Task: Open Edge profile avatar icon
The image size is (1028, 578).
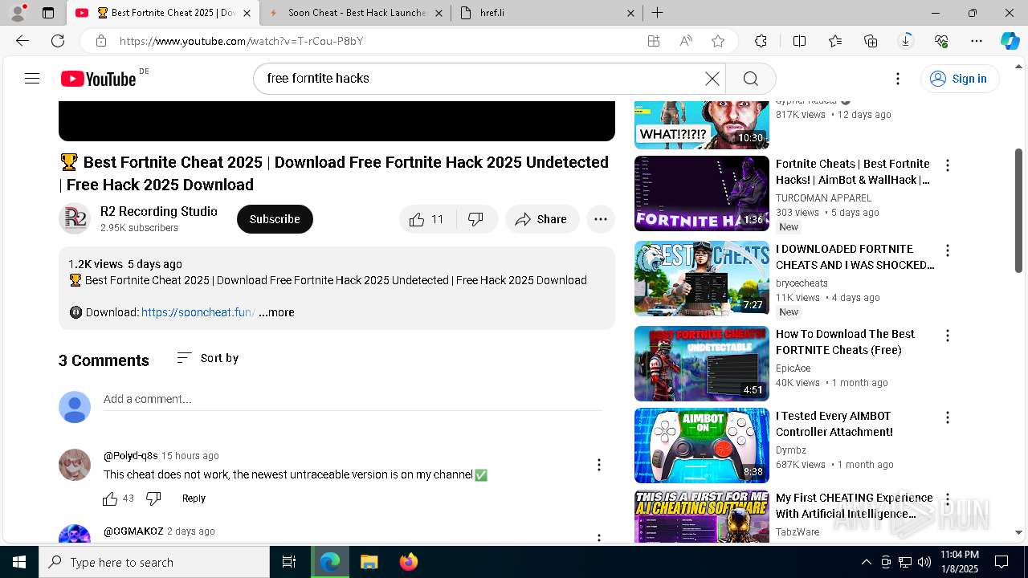Action: click(18, 13)
